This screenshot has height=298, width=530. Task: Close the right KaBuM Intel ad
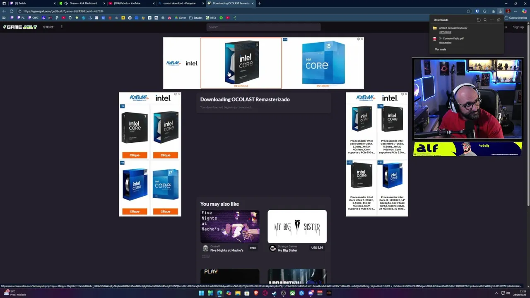click(406, 94)
